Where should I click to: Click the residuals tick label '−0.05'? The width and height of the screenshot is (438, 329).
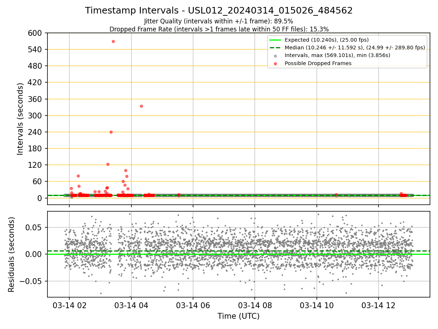(32, 281)
